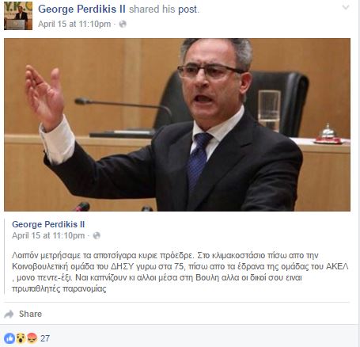Click the header timestamp April 15 at 11:10pm
Image resolution: width=360 pixels, height=347 pixels.
pos(74,24)
